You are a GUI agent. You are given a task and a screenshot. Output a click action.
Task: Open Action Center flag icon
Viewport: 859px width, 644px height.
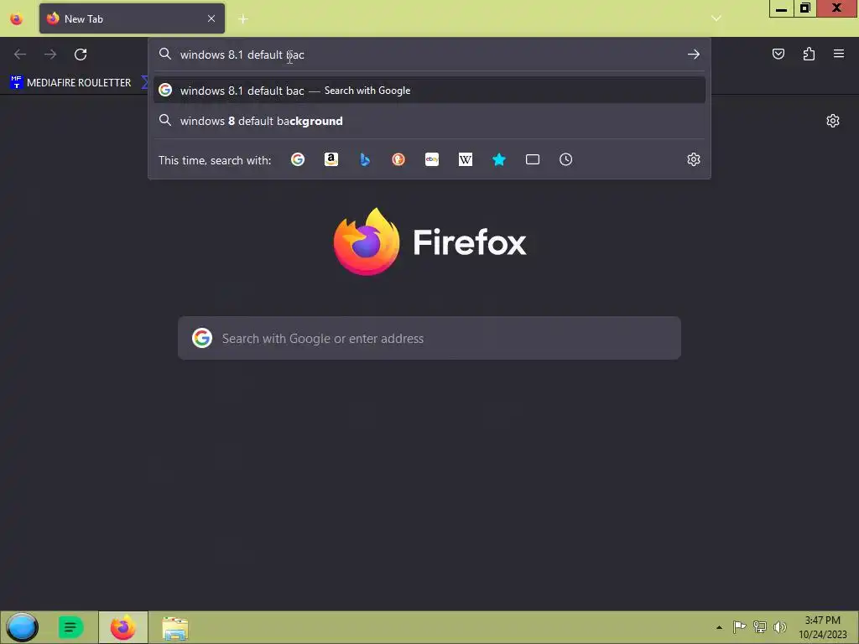click(x=739, y=627)
